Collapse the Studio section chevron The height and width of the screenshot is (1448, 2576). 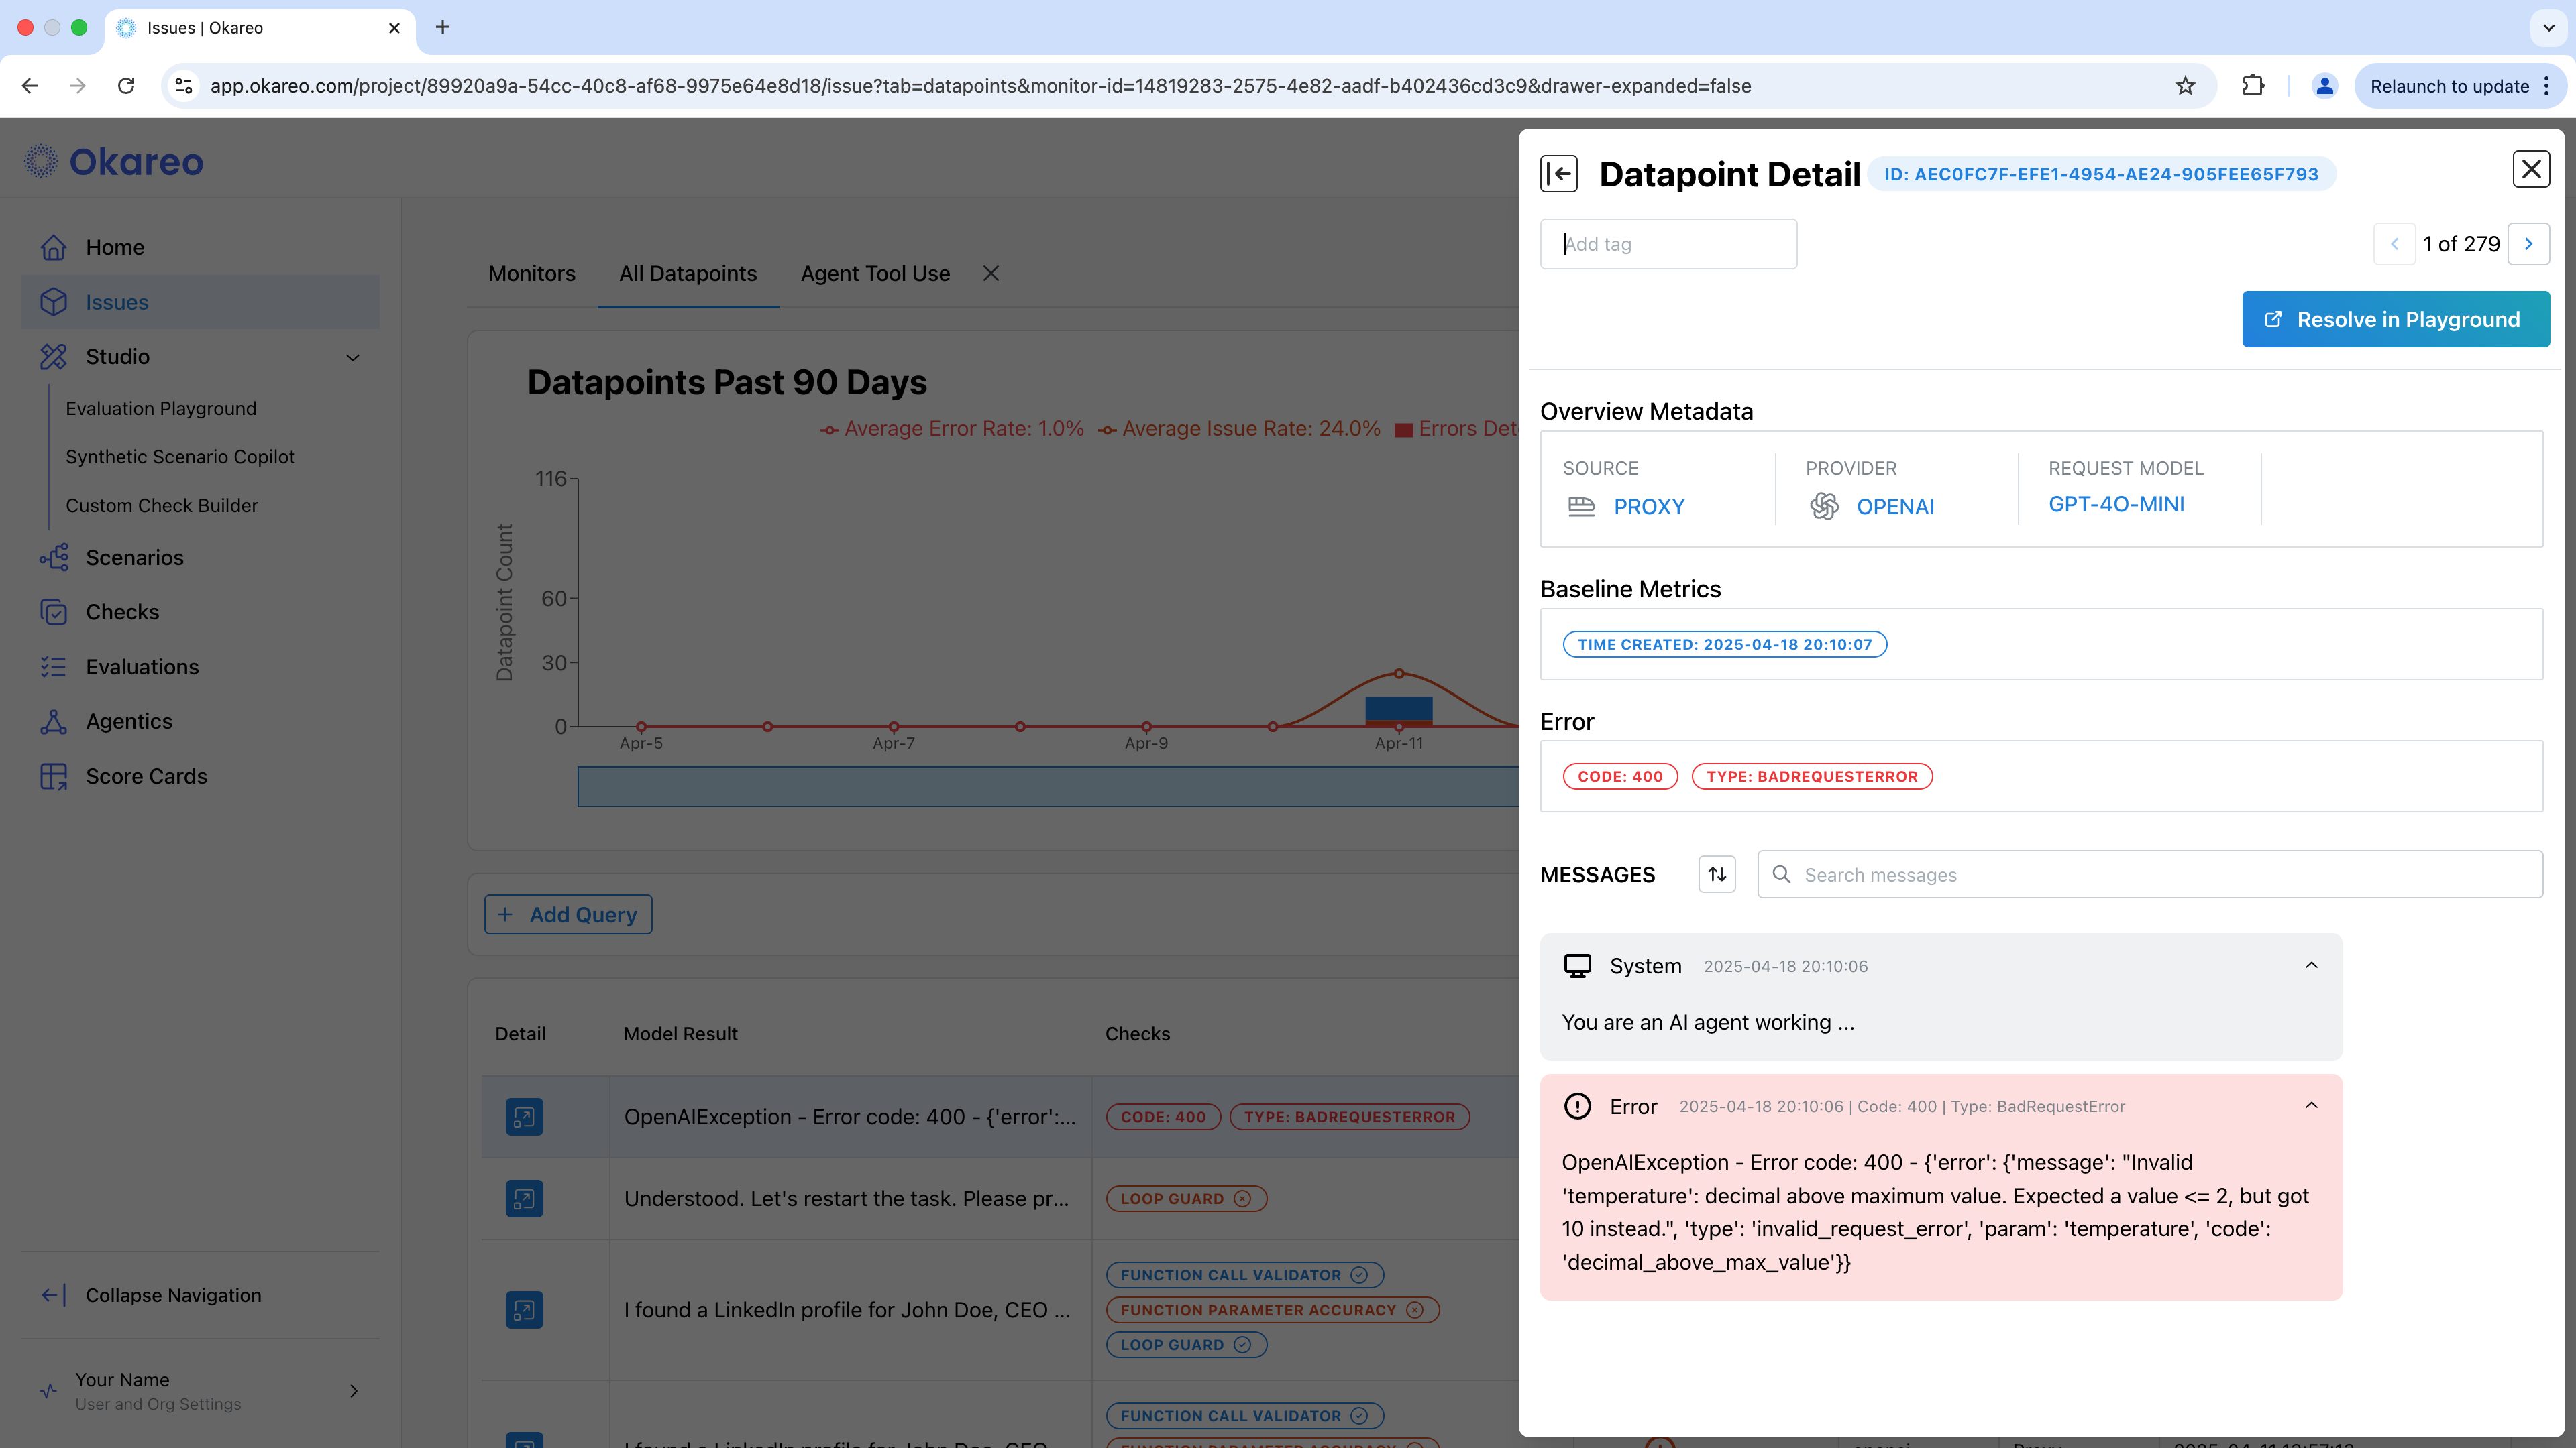tap(352, 357)
